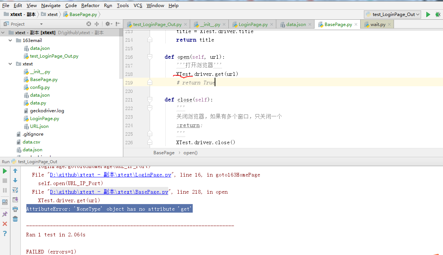Jump up the stack trace with up arrow
Viewport: 443px width, 255px height.
[15, 171]
